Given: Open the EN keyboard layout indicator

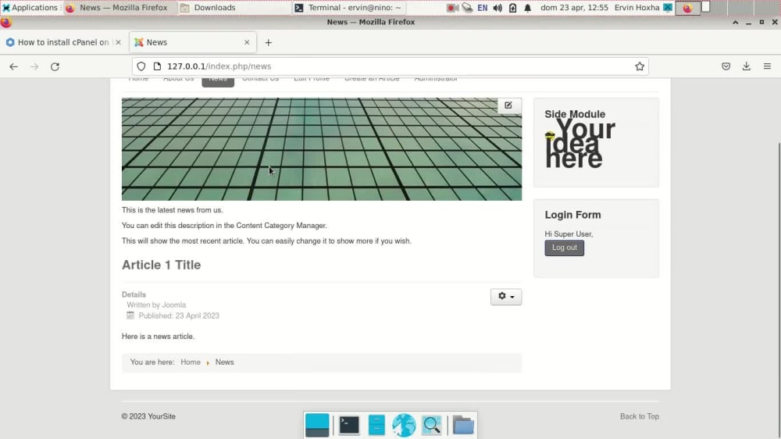Looking at the screenshot, I should coord(482,8).
